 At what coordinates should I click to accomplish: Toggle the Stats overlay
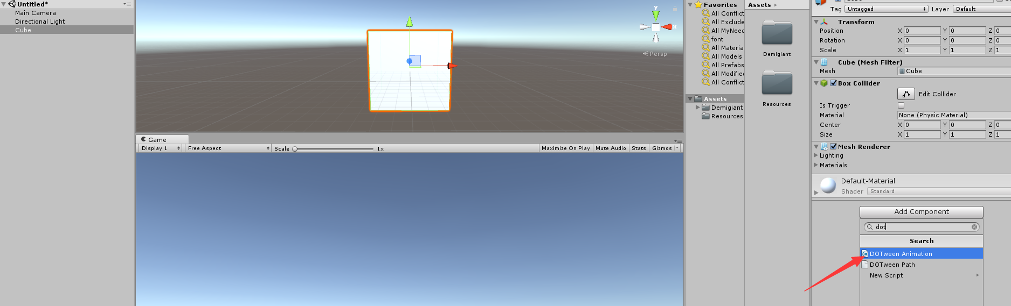tap(639, 148)
